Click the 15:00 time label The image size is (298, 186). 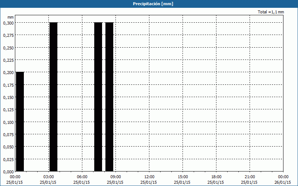[x=183, y=177]
